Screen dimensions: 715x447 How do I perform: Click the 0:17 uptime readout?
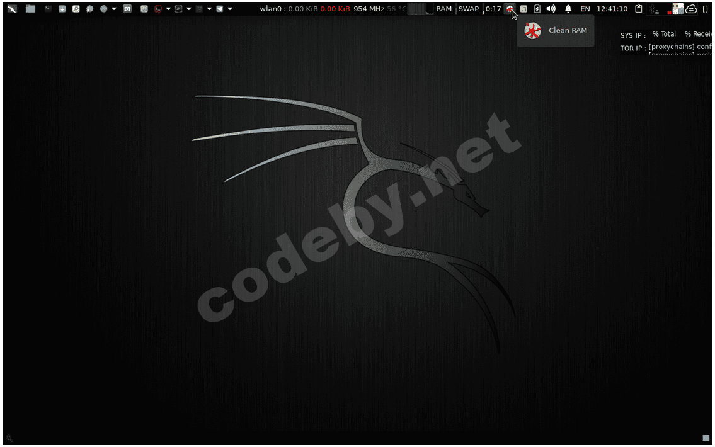(493, 9)
